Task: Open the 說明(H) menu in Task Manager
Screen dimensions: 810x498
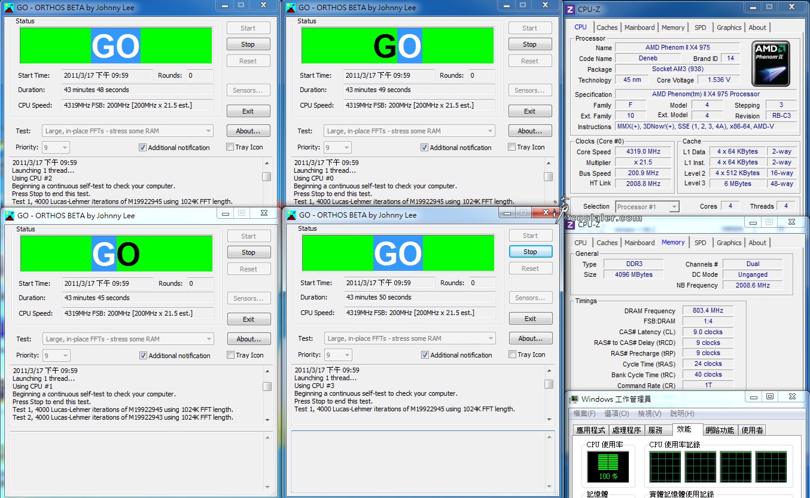Action: click(681, 414)
